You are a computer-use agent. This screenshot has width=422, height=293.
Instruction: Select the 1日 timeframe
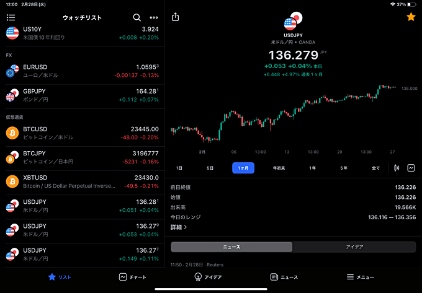click(179, 168)
